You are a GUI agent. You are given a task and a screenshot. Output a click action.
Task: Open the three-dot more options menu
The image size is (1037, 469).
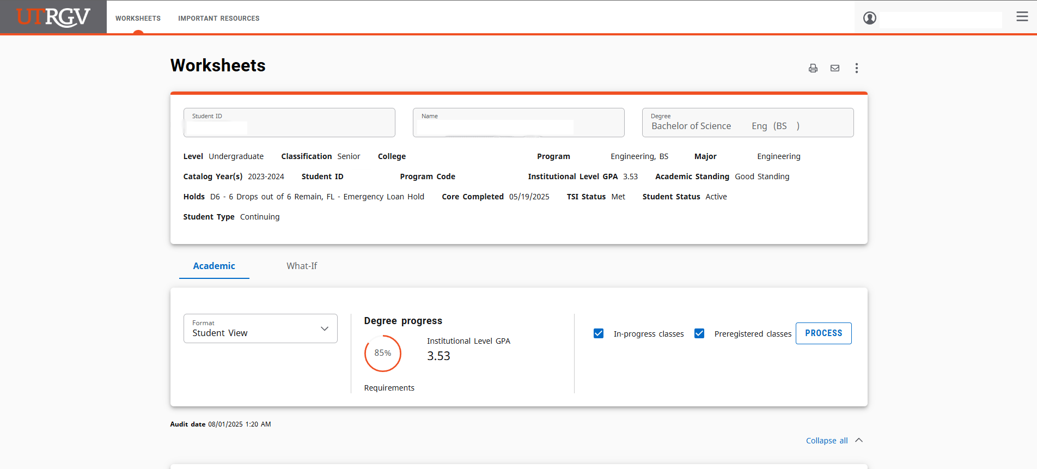click(x=856, y=68)
